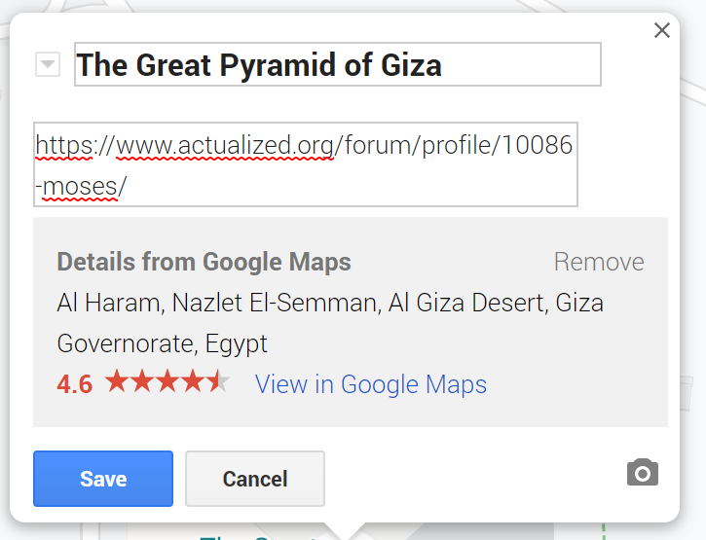Click into the description box with actualized.org URL
The width and height of the screenshot is (706, 540).
click(306, 164)
